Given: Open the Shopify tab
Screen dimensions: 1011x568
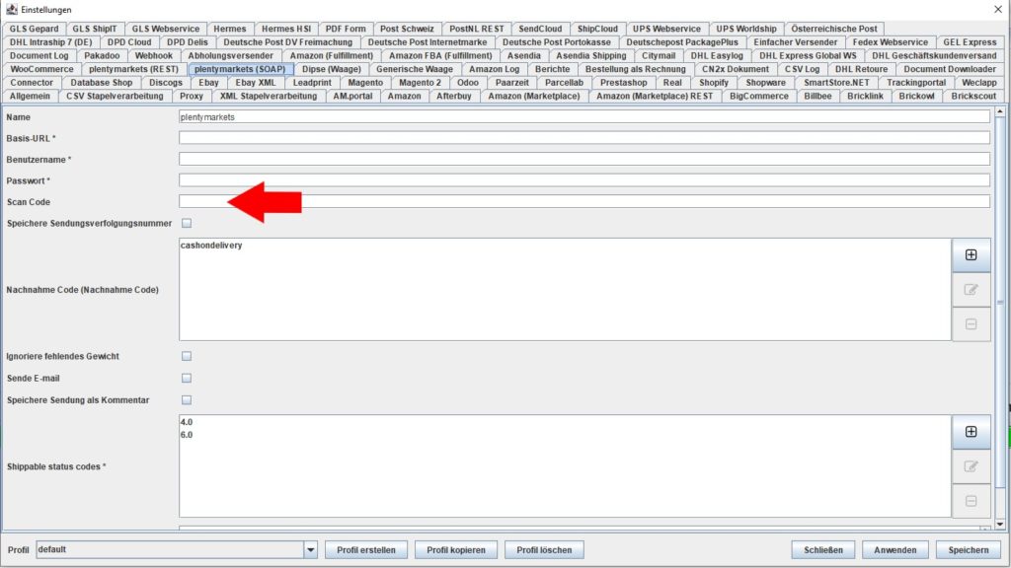Looking at the screenshot, I should point(714,83).
